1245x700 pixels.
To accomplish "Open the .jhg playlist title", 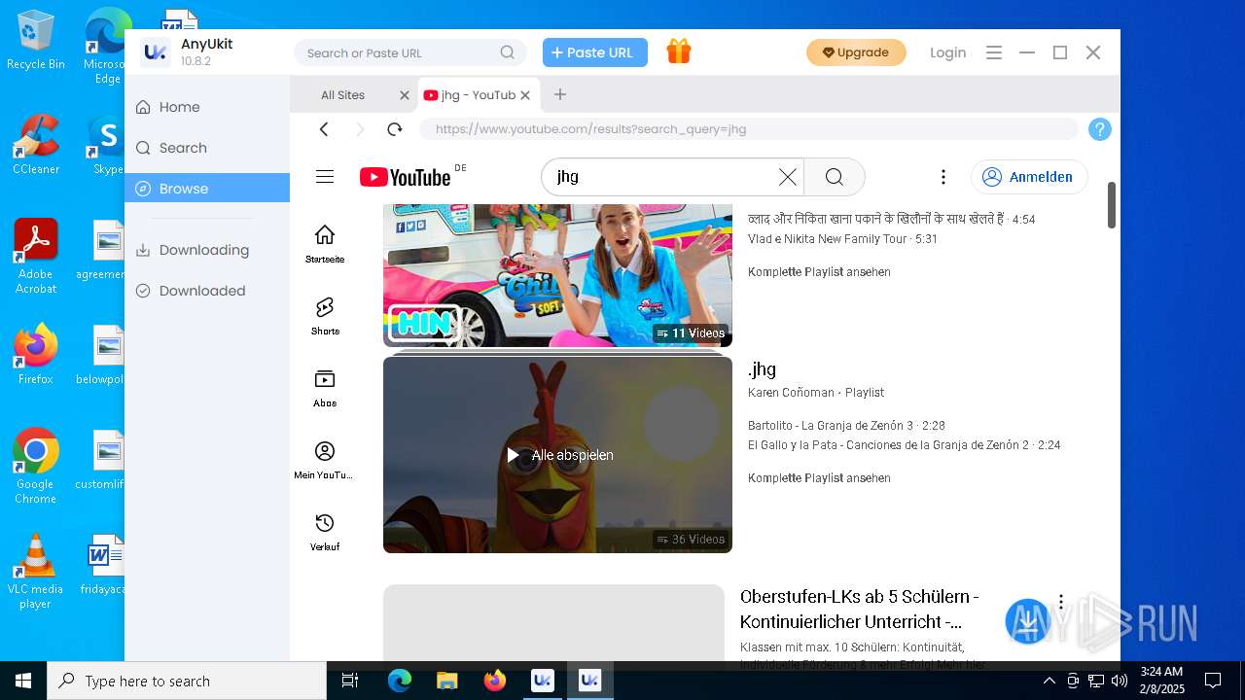I will (x=762, y=369).
